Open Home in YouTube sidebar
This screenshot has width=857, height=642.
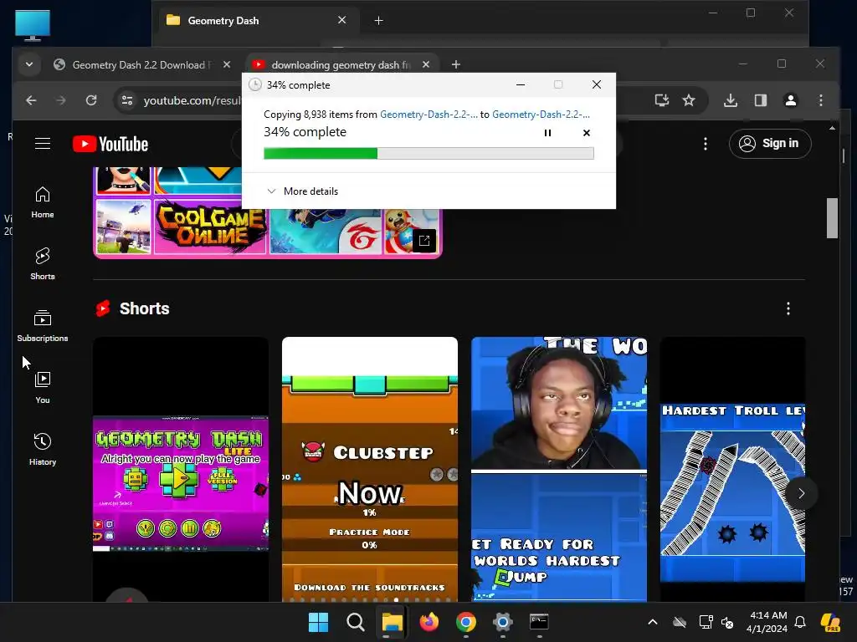click(x=43, y=202)
